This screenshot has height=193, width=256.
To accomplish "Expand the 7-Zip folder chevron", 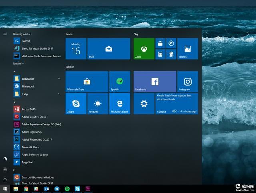I will pyautogui.click(x=59, y=94).
